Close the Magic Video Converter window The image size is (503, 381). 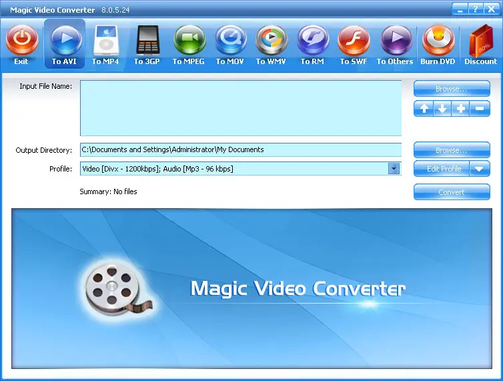point(491,9)
